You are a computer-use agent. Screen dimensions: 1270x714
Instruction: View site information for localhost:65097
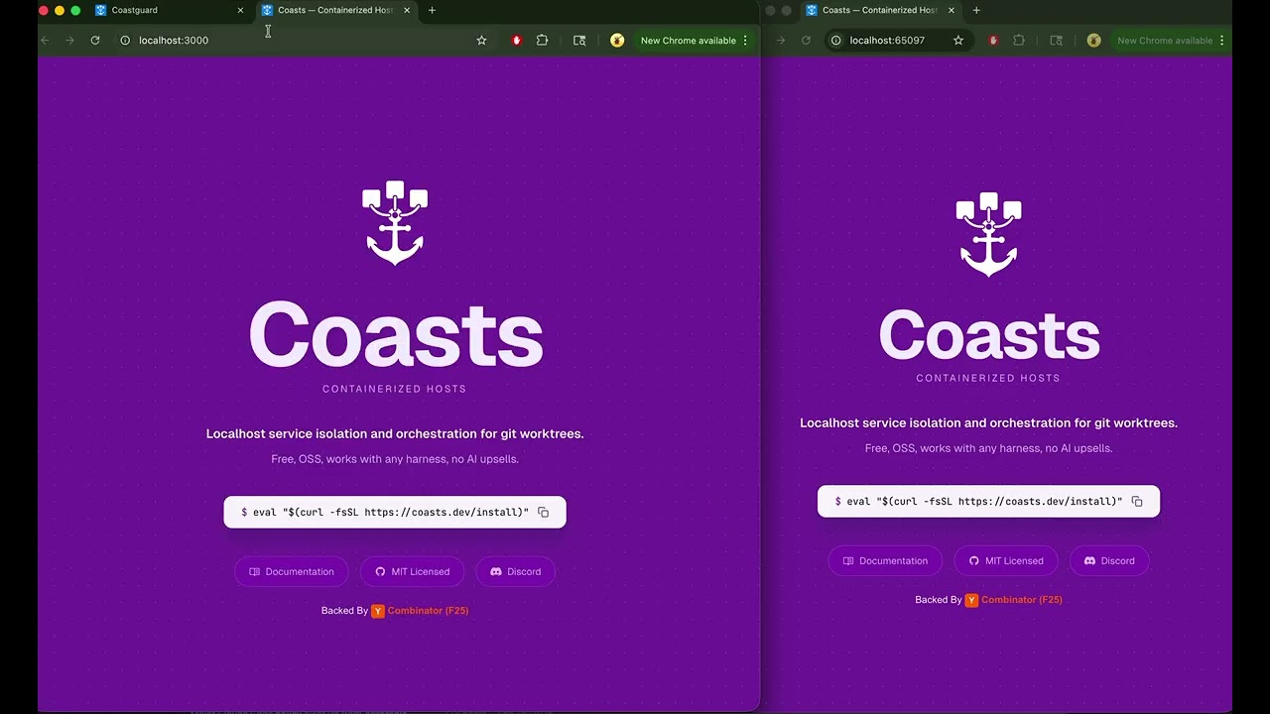pyautogui.click(x=835, y=41)
